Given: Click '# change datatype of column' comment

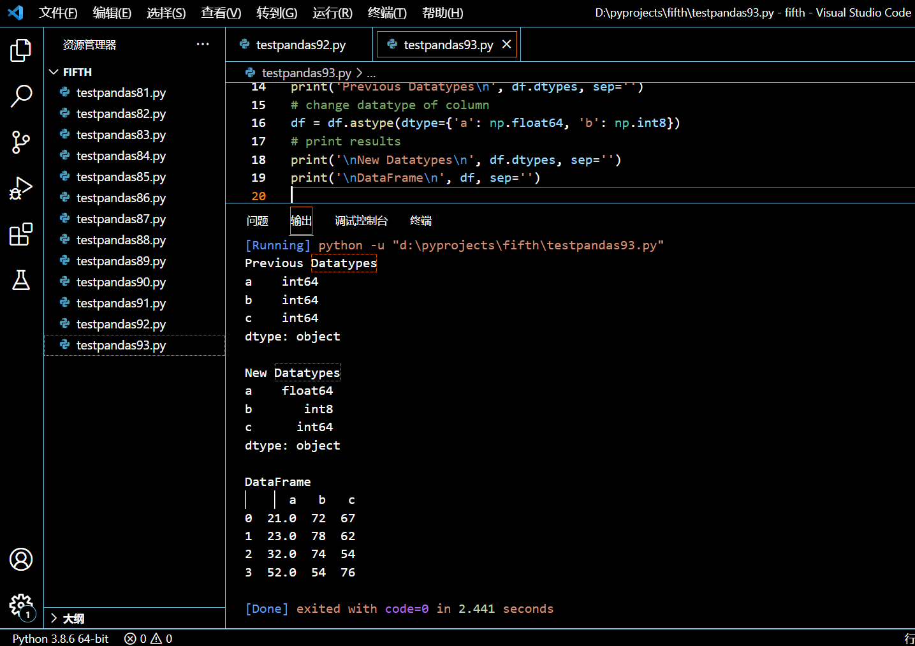Looking at the screenshot, I should point(390,105).
